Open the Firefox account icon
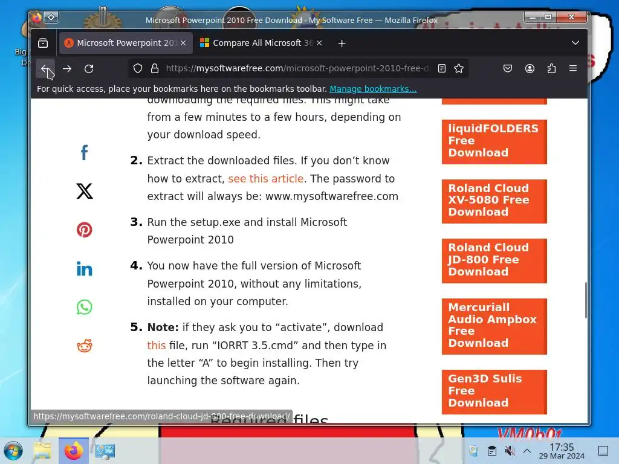The image size is (619, 464). [x=530, y=69]
